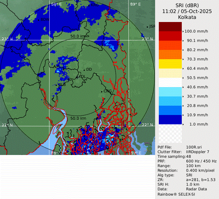This screenshot has width=219, height=199.
Task: Select the 60.4 mm/h yellow swatch
Action: point(170,64)
